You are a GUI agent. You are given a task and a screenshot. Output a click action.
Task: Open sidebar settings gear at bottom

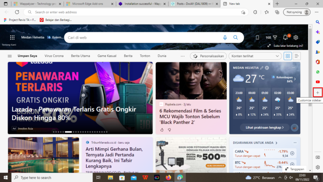pyautogui.click(x=318, y=167)
